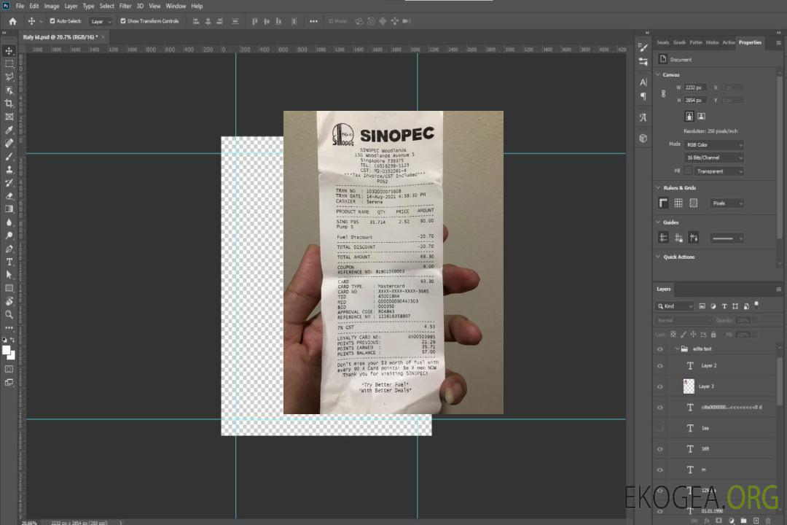Click the canvas width W field
The width and height of the screenshot is (787, 525).
695,87
